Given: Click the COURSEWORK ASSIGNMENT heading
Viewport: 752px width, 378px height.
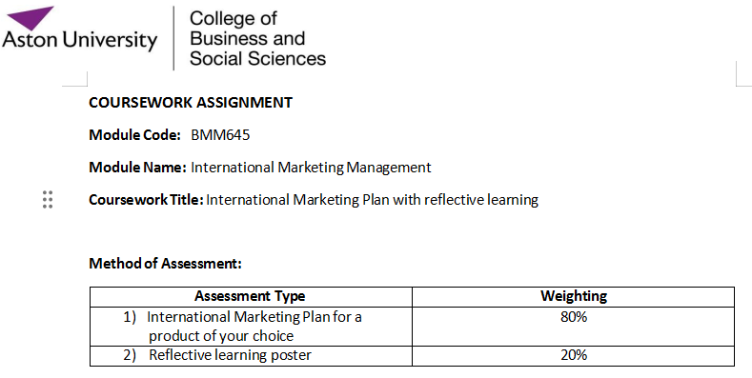Looking at the screenshot, I should click(x=191, y=103).
